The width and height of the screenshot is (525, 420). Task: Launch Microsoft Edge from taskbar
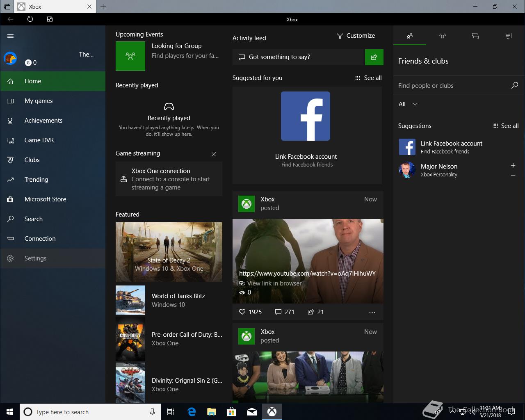pyautogui.click(x=192, y=412)
